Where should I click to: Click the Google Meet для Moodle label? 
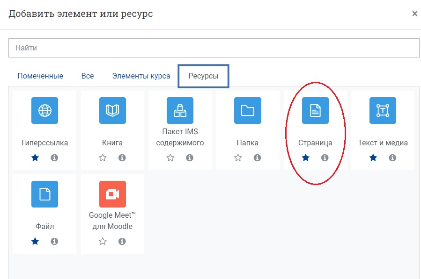(x=112, y=221)
